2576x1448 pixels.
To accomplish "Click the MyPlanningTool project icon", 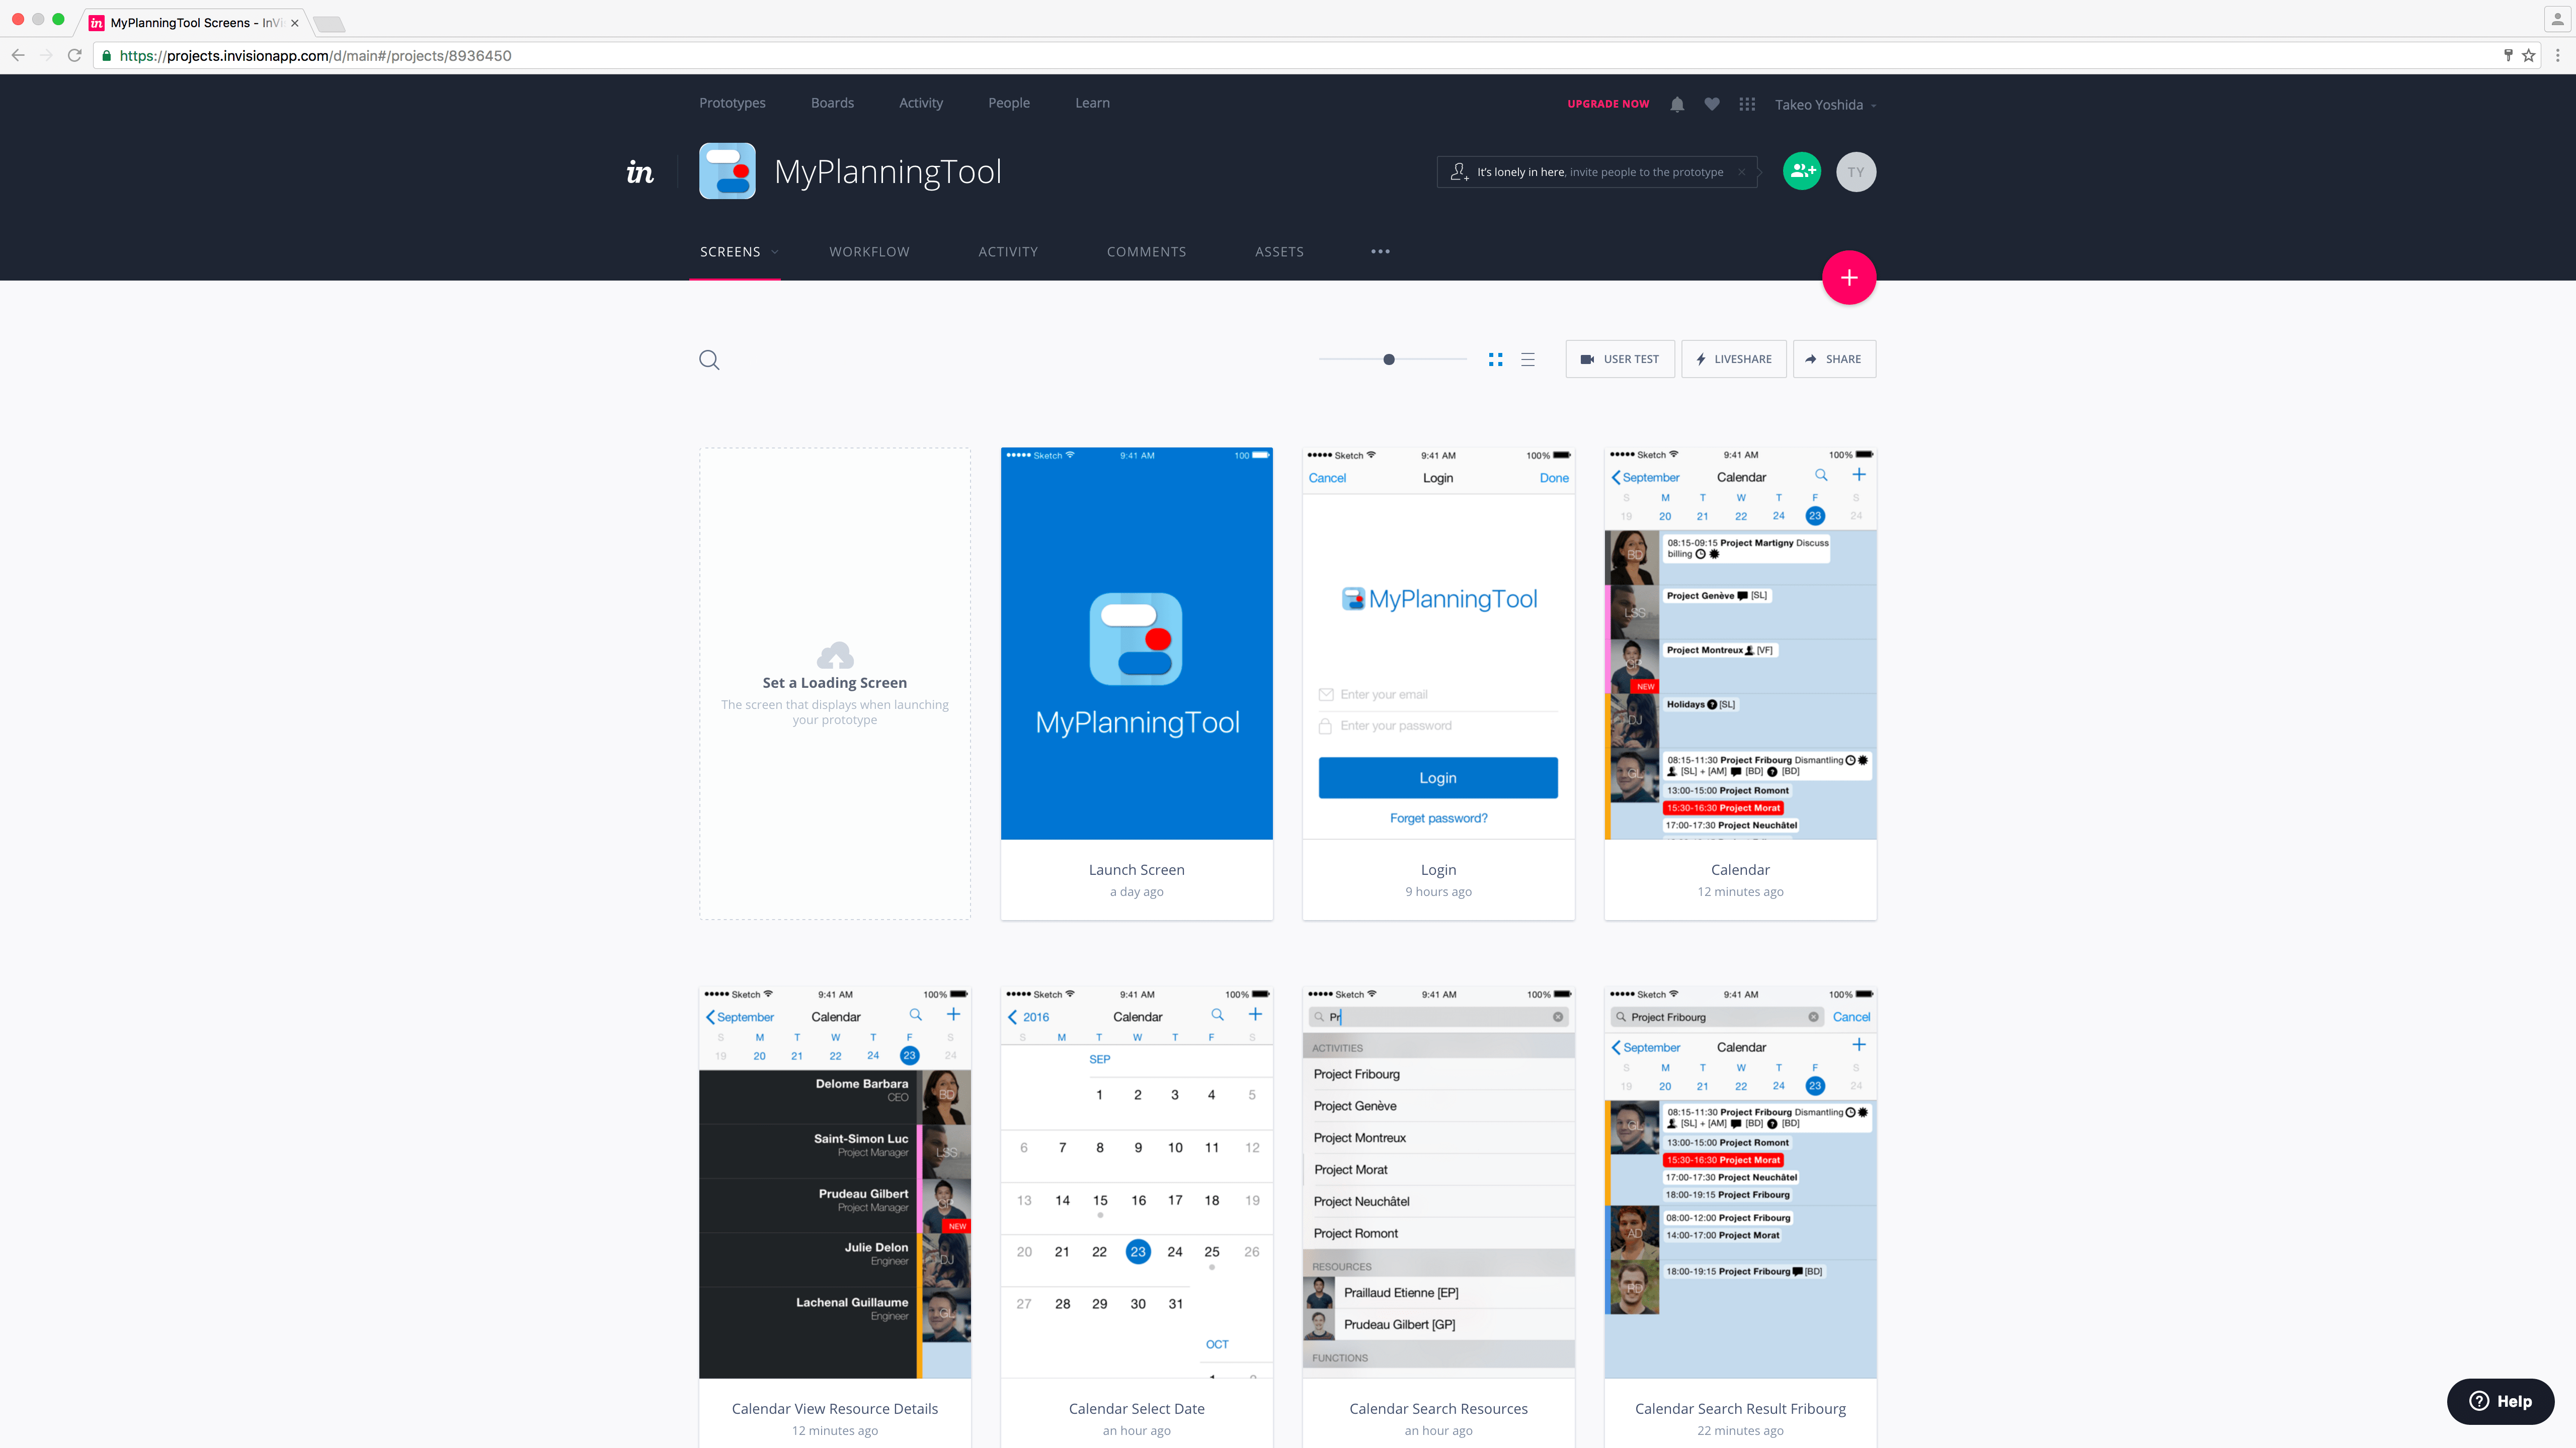I will click(x=727, y=171).
